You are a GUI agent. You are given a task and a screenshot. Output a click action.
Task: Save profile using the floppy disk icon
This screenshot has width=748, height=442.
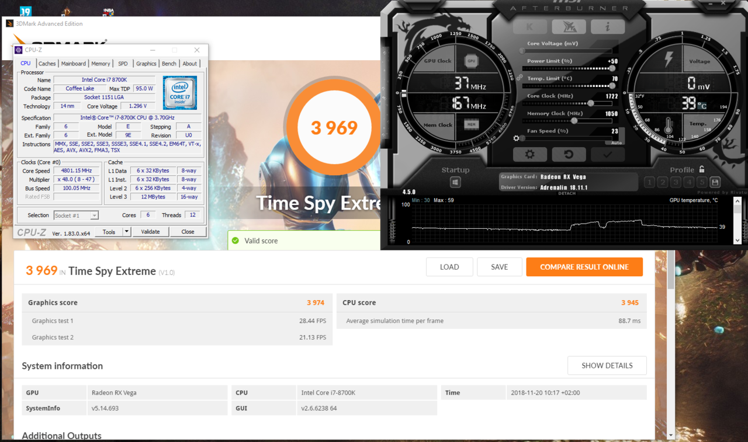[x=715, y=183]
